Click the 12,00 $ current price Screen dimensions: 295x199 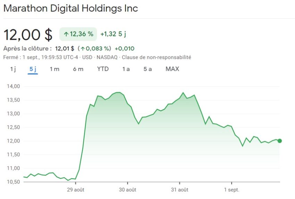[28, 35]
